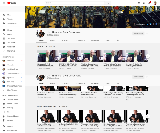Image resolution: width=160 pixels, height=133 pixels.
Task: Advance Uploads row with next arrow
Action: (x=148, y=56)
